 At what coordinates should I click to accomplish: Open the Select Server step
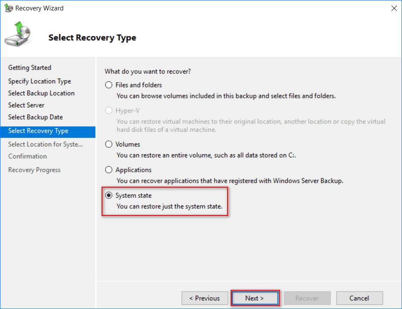click(26, 105)
